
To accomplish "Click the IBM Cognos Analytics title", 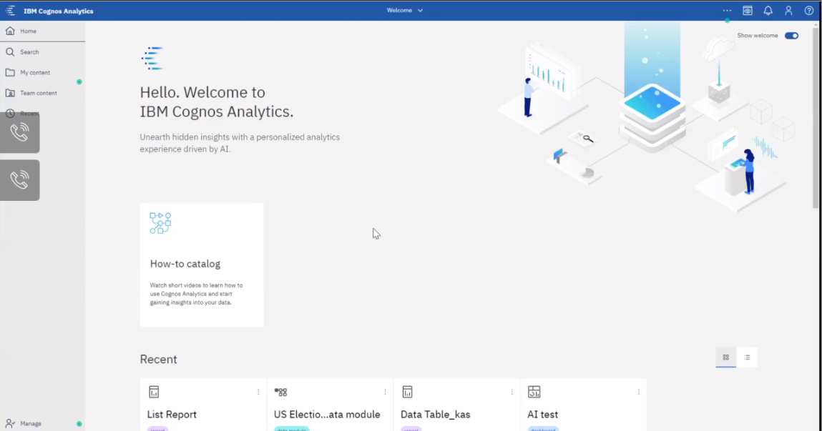I will click(x=58, y=11).
